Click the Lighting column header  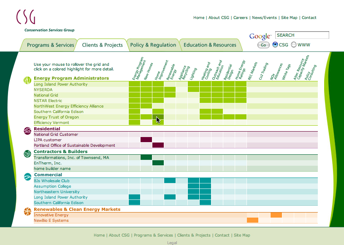point(193,74)
